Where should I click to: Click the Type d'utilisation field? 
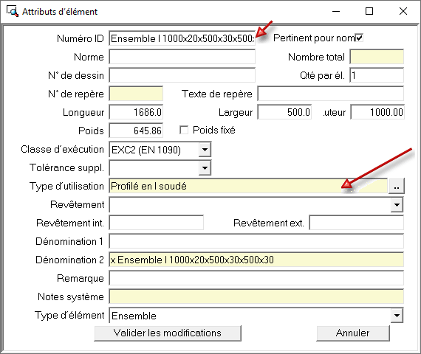pos(248,186)
